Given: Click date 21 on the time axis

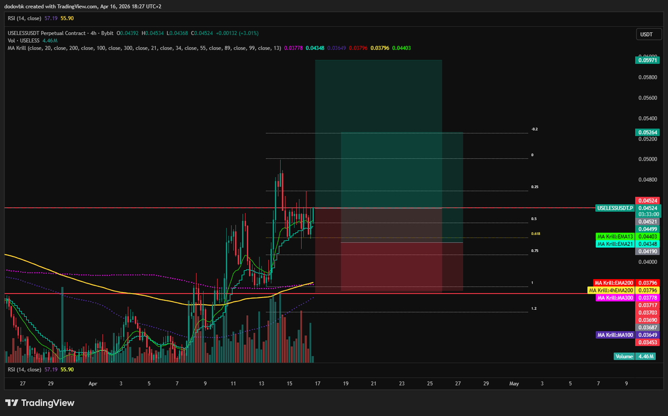Looking at the screenshot, I should point(374,383).
